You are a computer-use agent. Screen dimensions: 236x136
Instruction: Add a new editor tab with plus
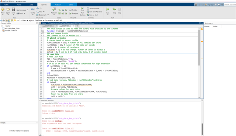(x=77, y=26)
